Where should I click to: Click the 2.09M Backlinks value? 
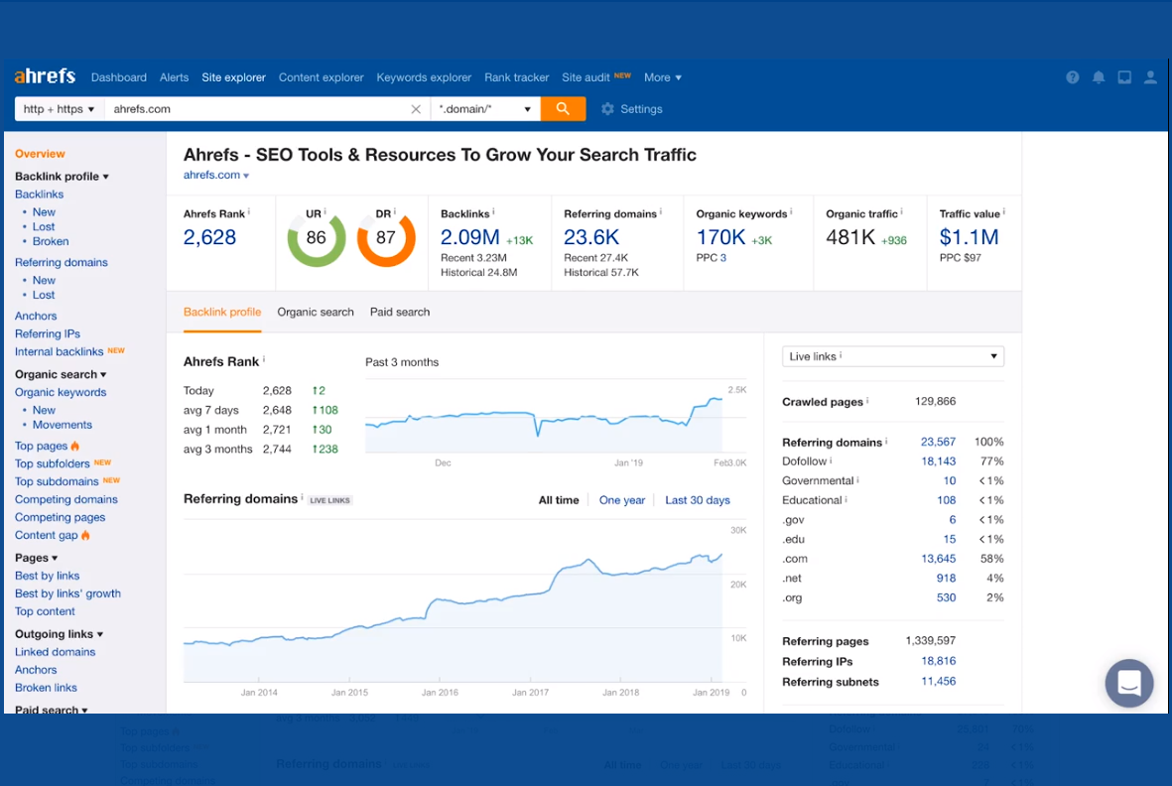pos(469,237)
